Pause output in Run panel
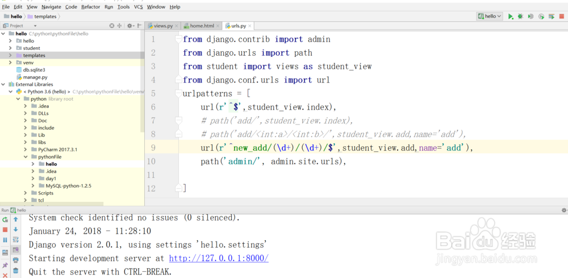Image resolution: width=568 pixels, height=278 pixels. [5, 240]
